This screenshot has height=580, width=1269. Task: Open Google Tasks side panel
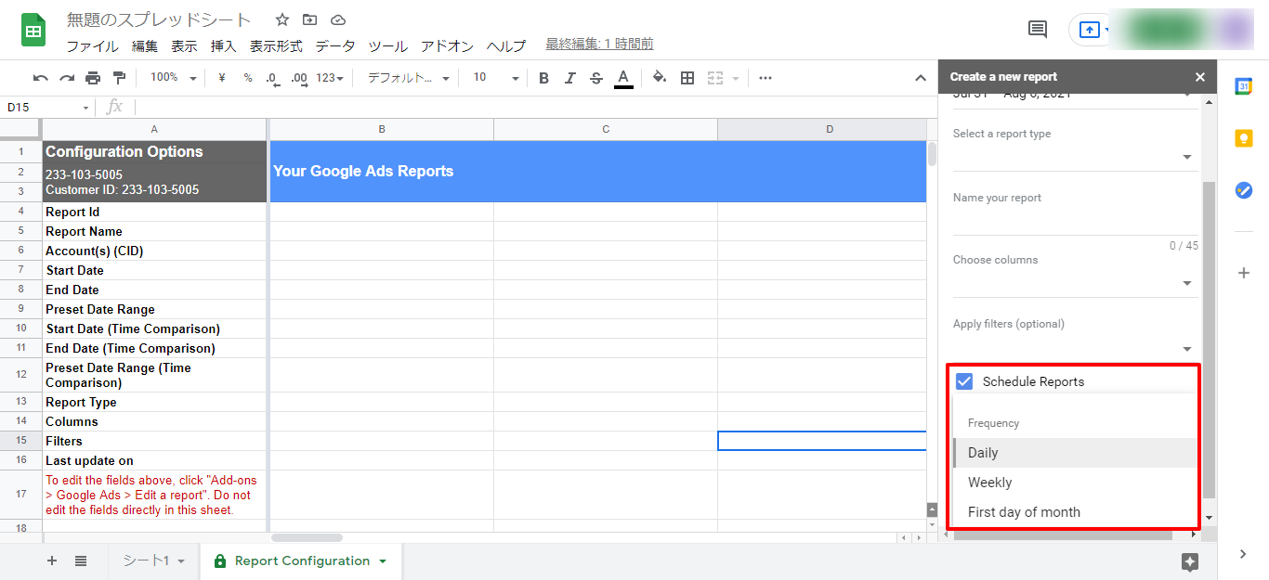(x=1243, y=190)
